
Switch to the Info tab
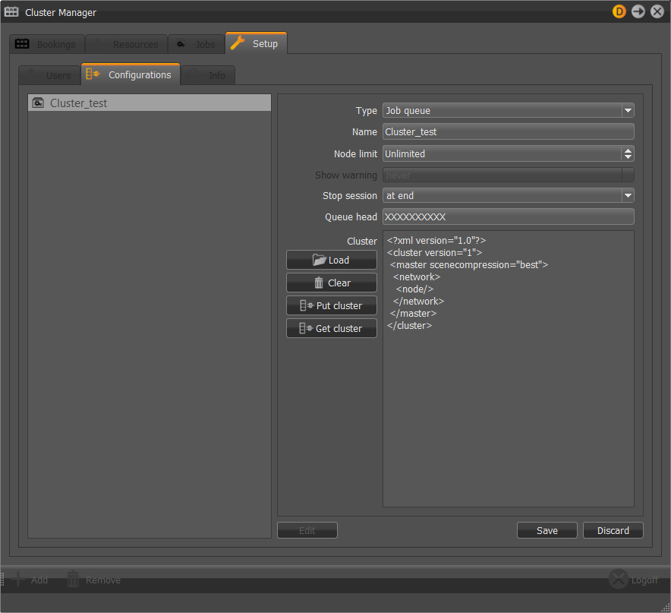tap(207, 74)
